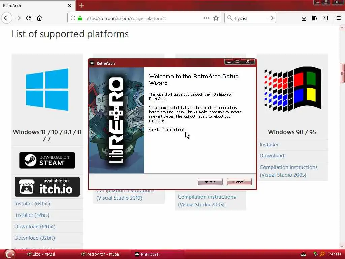Image resolution: width=345 pixels, height=259 pixels.
Task: Click the struck-through Windows 98 Download link
Action: (x=272, y=156)
